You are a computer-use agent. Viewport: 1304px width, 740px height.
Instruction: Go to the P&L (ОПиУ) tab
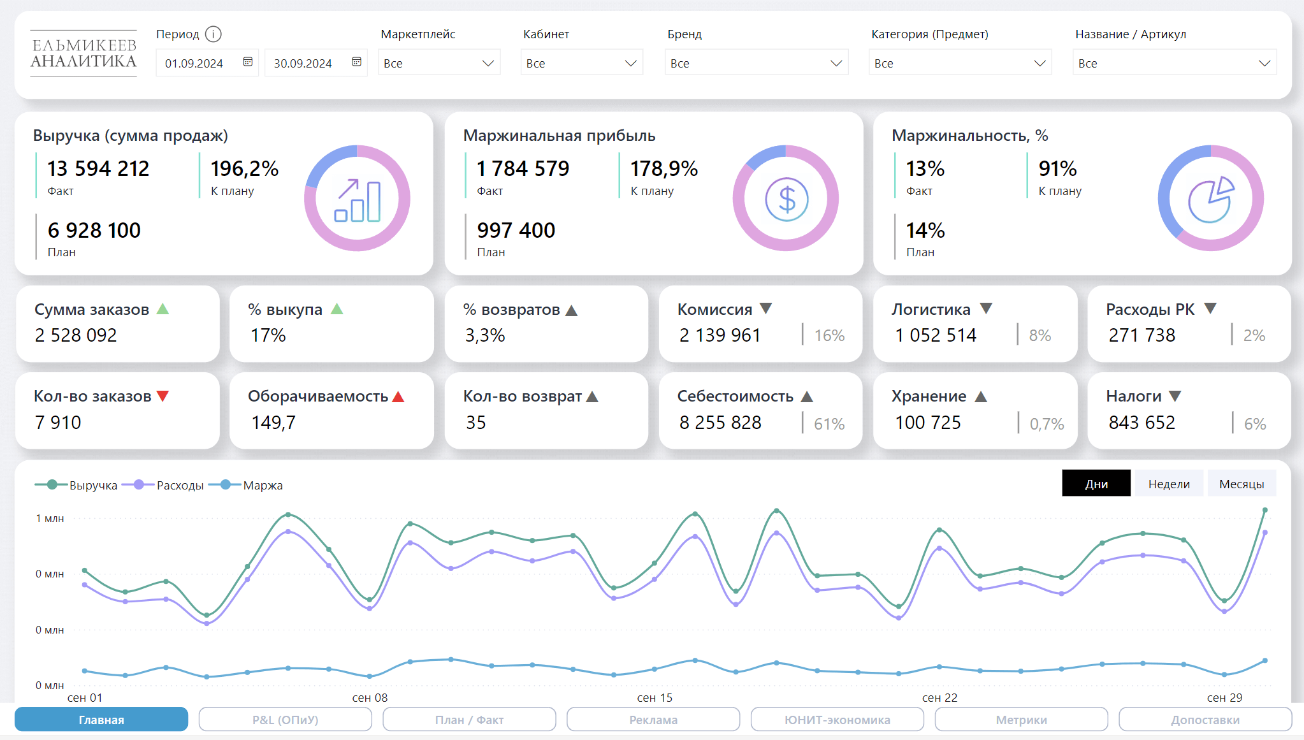coord(285,720)
